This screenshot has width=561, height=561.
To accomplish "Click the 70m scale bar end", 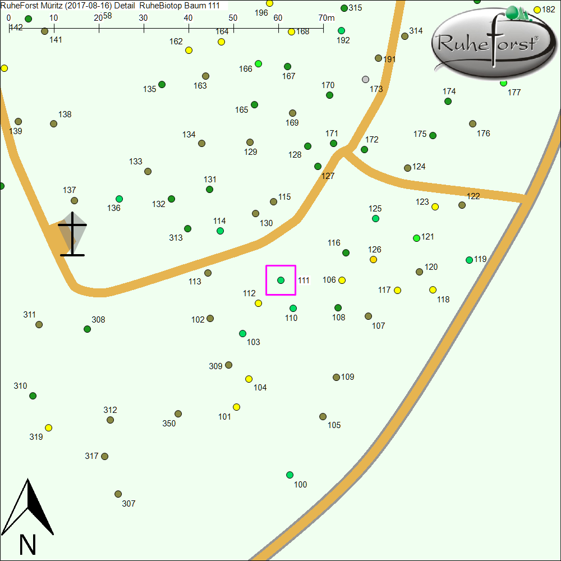I will pos(323,25).
